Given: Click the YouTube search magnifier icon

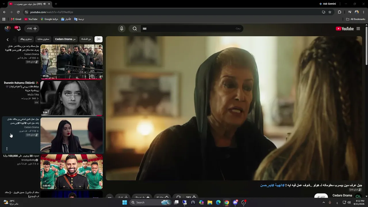Looking at the screenshot, I should coord(135,28).
